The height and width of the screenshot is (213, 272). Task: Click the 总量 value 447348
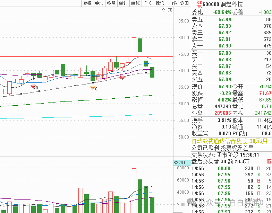[x=223, y=106]
